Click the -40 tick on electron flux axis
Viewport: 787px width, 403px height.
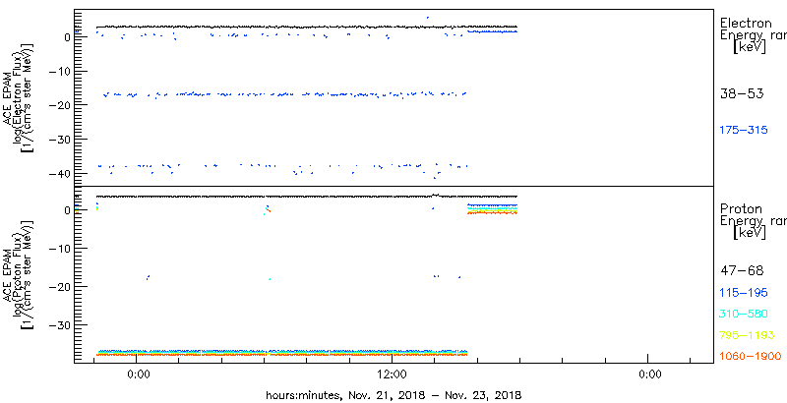click(61, 173)
